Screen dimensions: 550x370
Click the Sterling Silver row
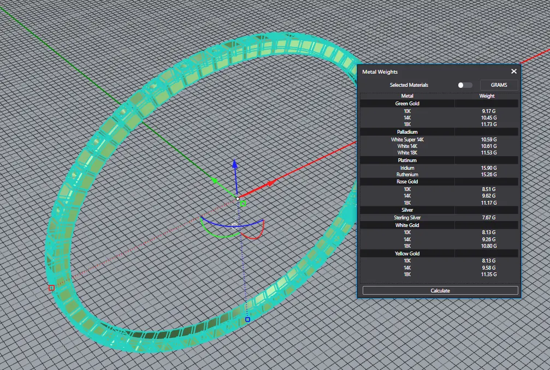coord(439,218)
